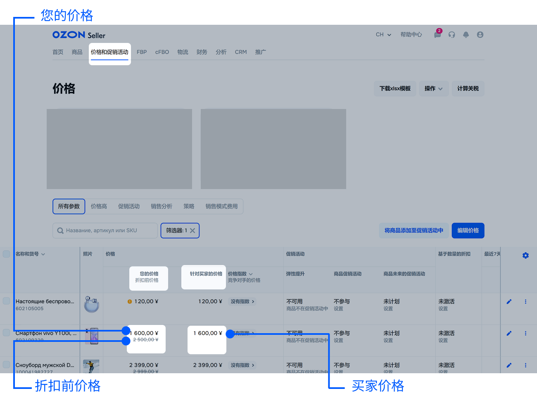Expand the 操作 actions dropdown
Image resolution: width=537 pixels, height=398 pixels.
[x=434, y=88]
